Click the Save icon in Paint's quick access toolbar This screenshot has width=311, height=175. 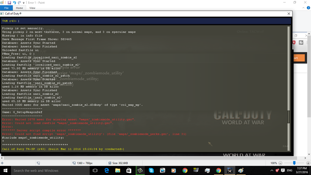(9, 2)
